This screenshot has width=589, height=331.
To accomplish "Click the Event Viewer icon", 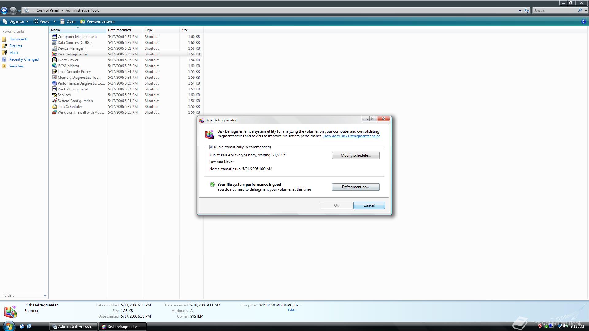I will click(55, 60).
